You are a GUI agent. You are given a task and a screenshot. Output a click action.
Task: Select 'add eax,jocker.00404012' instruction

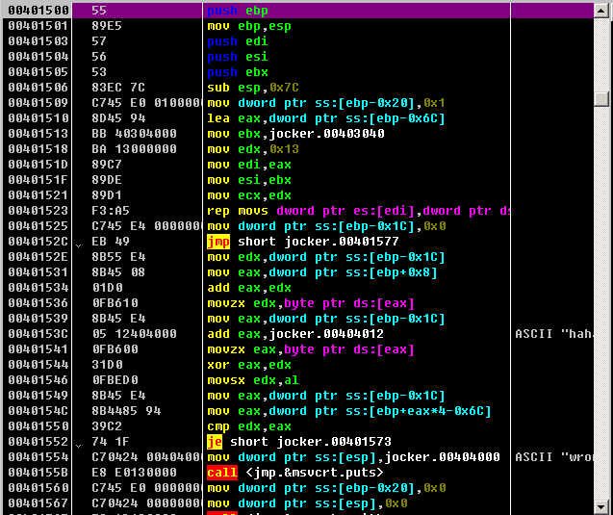(295, 334)
